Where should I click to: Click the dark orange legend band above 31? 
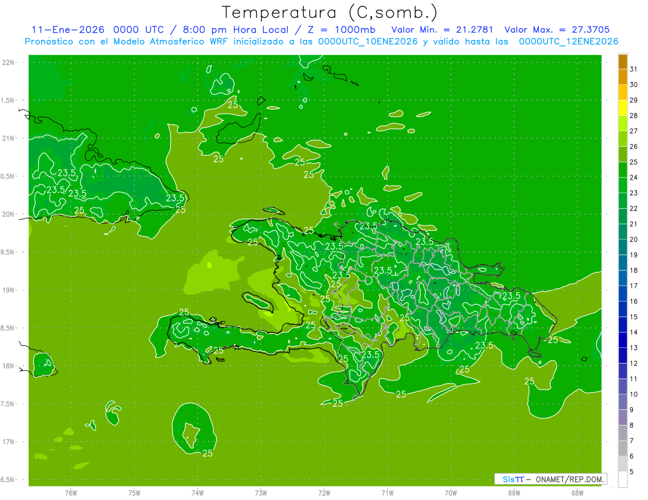tap(623, 61)
